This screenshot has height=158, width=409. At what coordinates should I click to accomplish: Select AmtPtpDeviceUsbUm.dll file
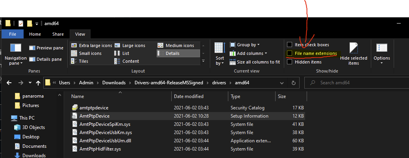pyautogui.click(x=188, y=141)
